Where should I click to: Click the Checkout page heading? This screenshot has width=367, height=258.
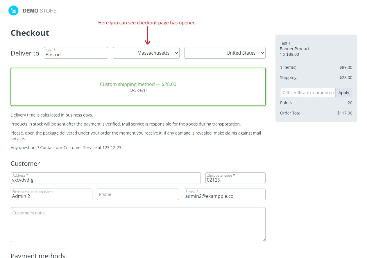30,33
